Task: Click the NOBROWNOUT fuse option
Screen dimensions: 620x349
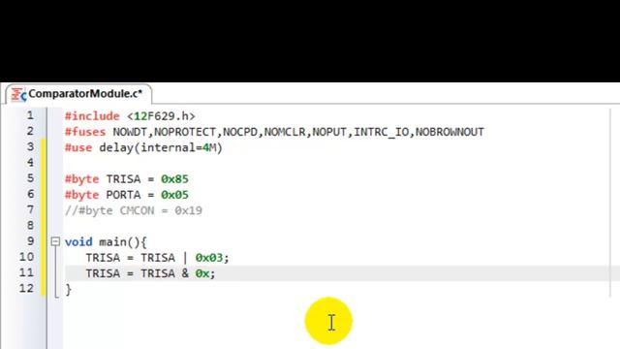Action: [x=449, y=132]
